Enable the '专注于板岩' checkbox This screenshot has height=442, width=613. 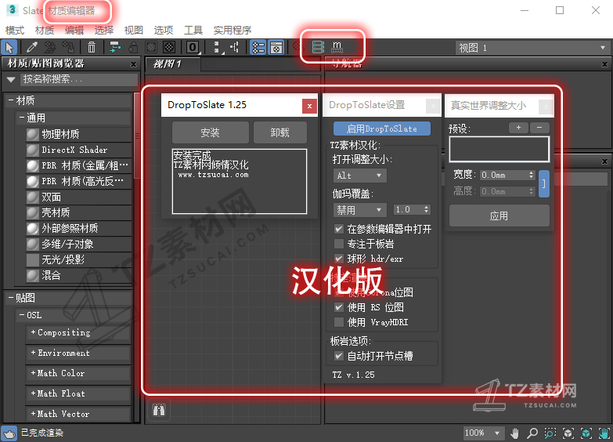coord(339,244)
